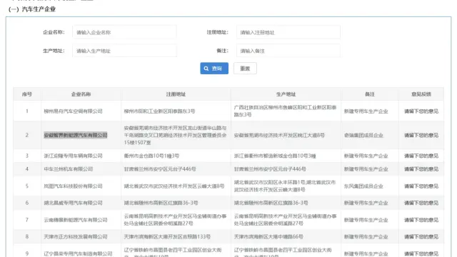The height and width of the screenshot is (257, 457).
Task: Select highlighted company 安徽智界新能源汽车有限公司
Action: click(76, 135)
